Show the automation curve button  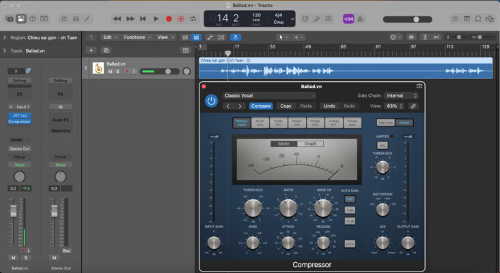point(210,38)
